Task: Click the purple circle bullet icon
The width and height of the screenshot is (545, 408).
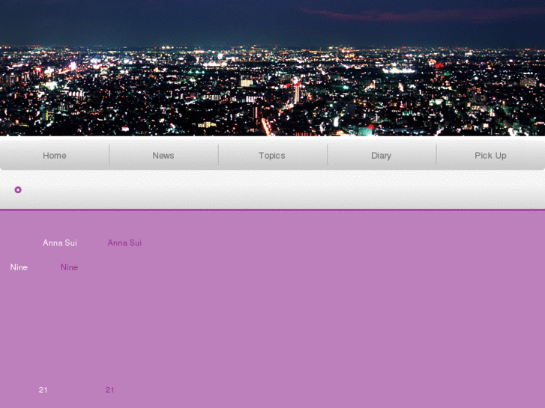Action: click(18, 190)
